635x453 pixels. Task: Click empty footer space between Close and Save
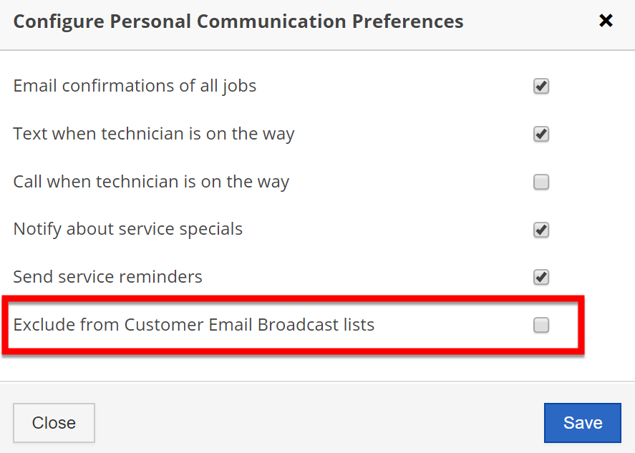click(319, 423)
